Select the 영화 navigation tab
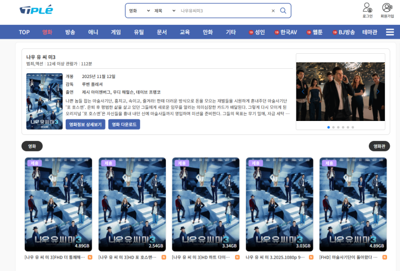This screenshot has height=271, width=400. click(x=47, y=32)
